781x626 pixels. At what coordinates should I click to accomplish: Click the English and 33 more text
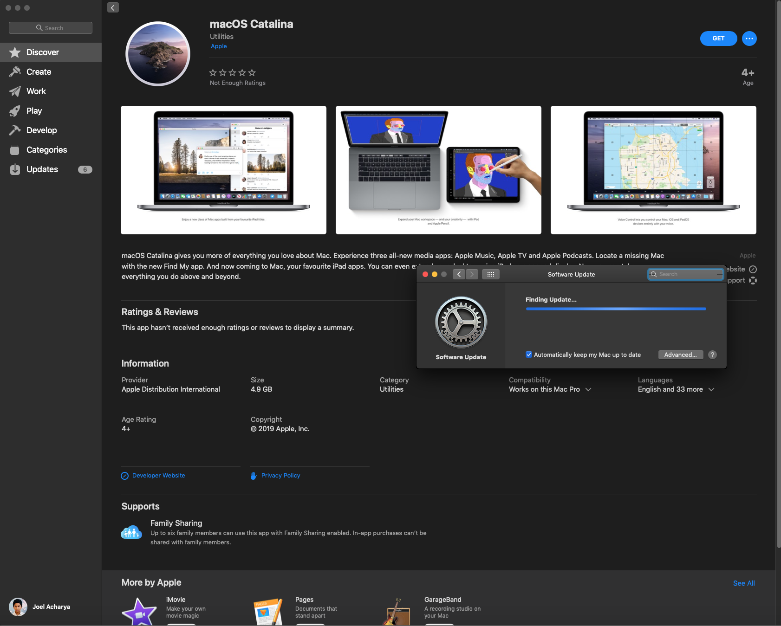[x=670, y=389]
